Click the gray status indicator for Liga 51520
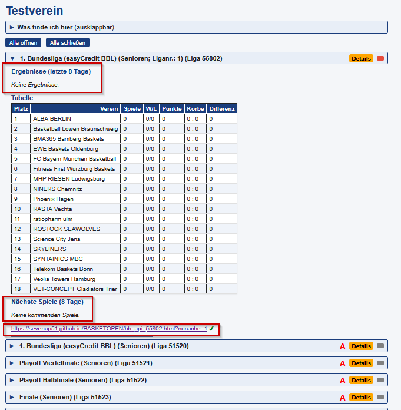Image resolution: width=401 pixels, height=410 pixels. pos(380,346)
